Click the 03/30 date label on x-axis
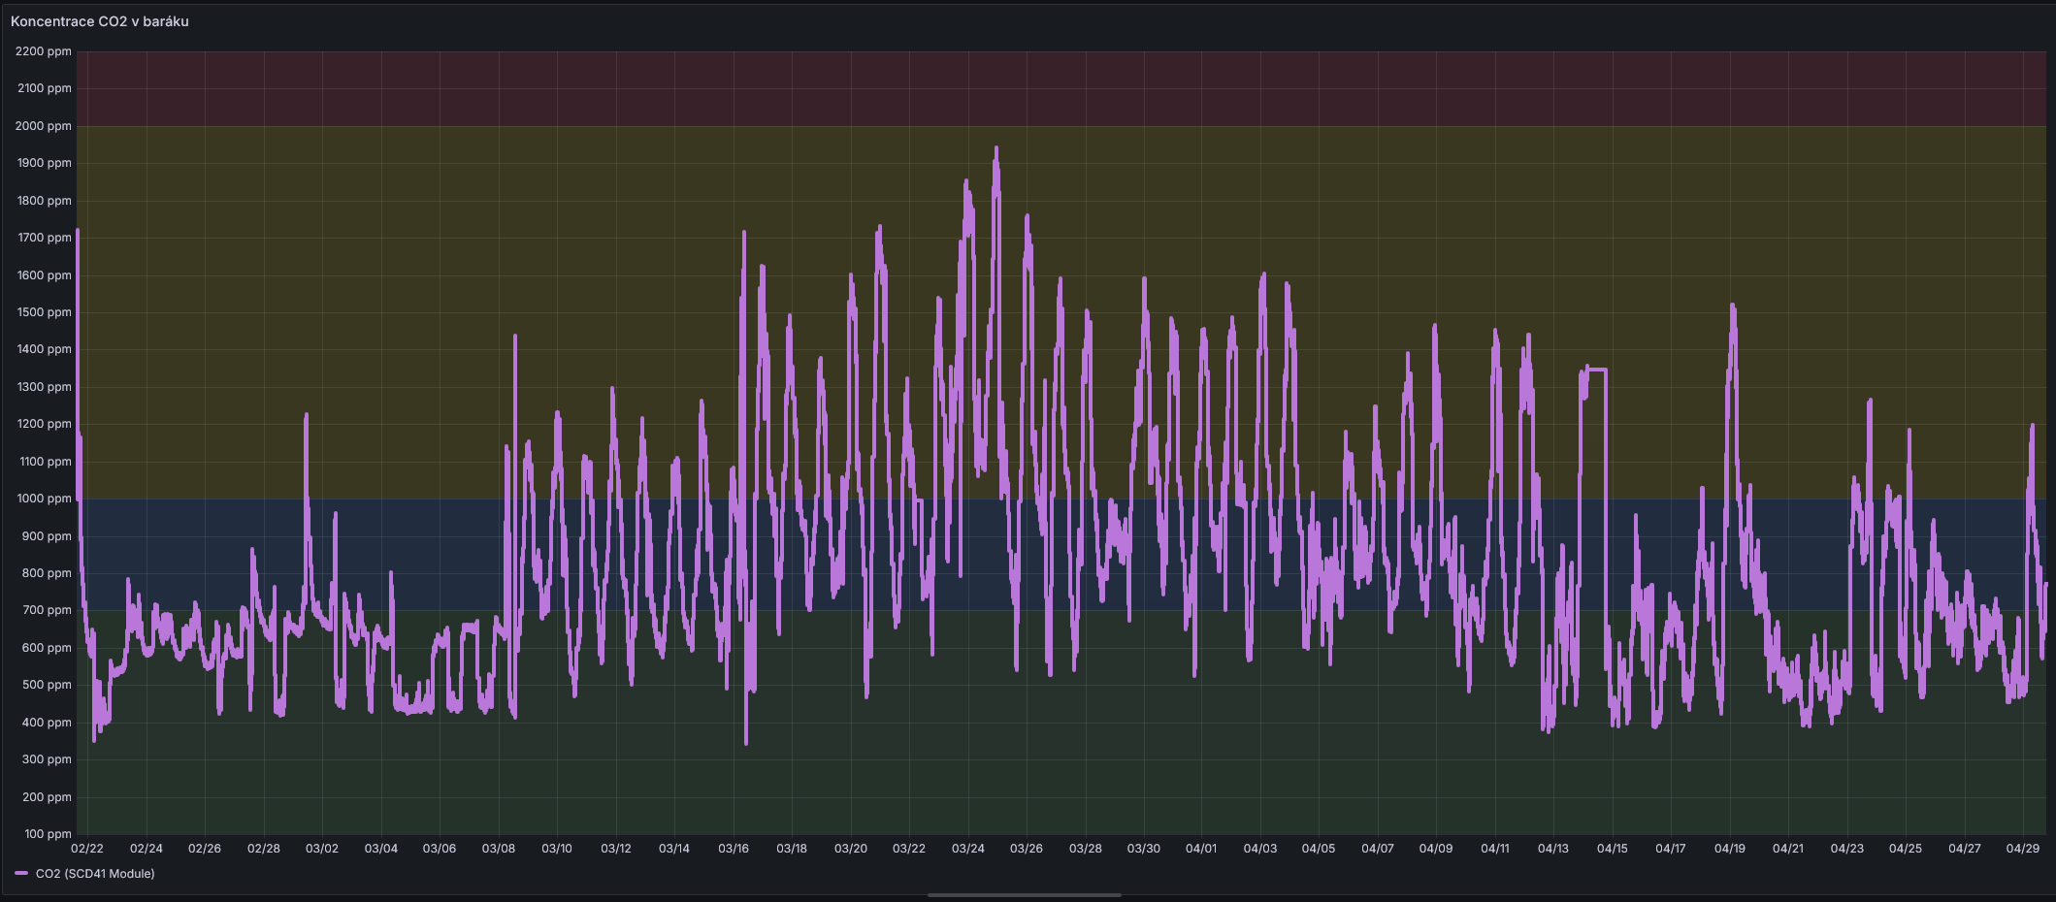Image resolution: width=2056 pixels, height=902 pixels. point(1143,849)
